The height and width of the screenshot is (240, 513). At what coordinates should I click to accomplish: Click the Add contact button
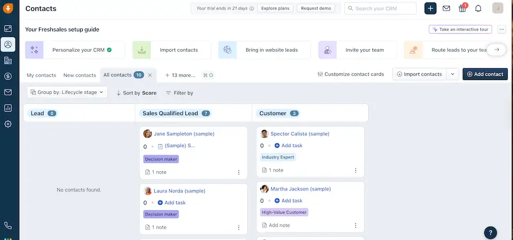485,74
